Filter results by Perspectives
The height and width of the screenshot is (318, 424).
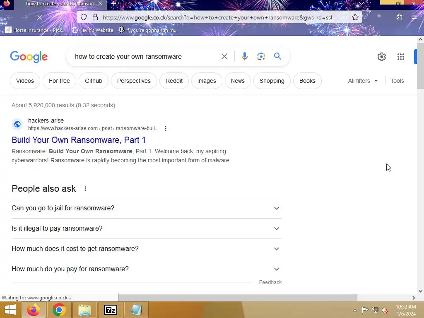tap(134, 81)
